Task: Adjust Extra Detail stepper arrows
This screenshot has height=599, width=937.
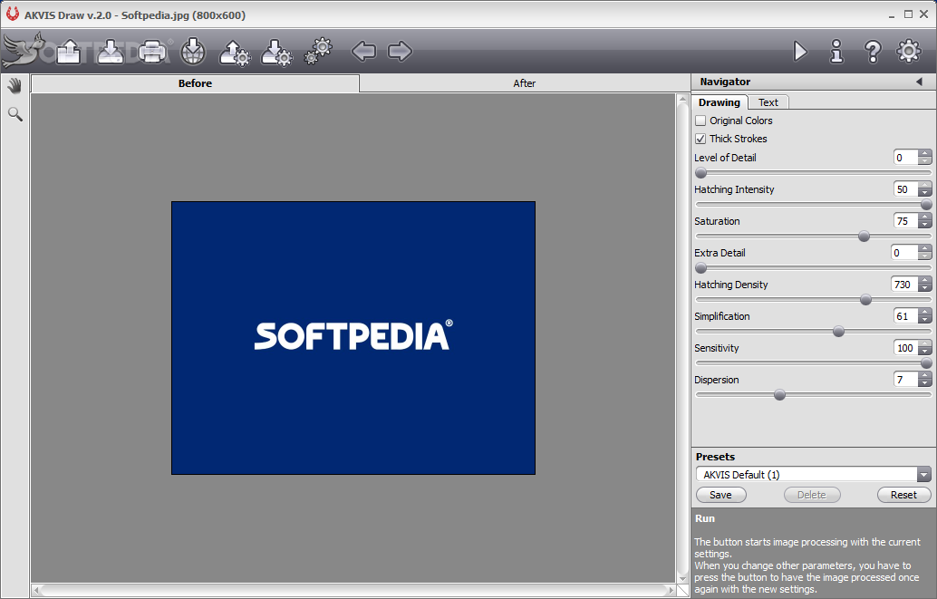Action: tap(925, 253)
